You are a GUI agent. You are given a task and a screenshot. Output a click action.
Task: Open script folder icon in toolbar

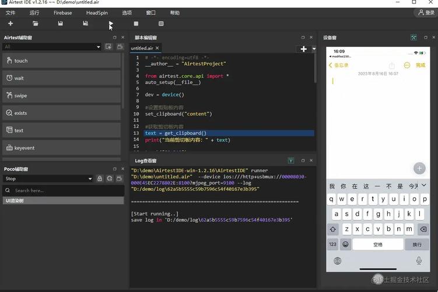[x=36, y=23]
